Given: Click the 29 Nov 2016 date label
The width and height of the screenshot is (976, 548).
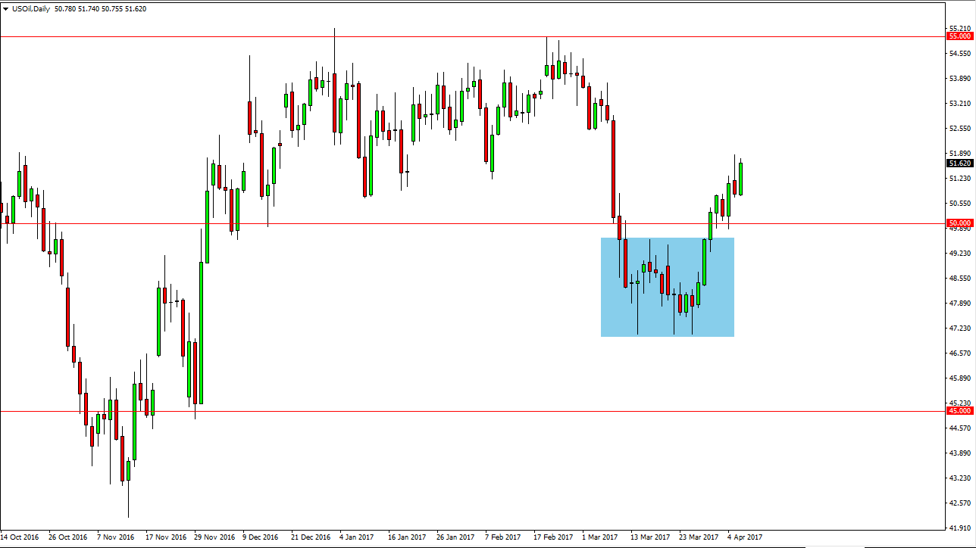Looking at the screenshot, I should [214, 537].
